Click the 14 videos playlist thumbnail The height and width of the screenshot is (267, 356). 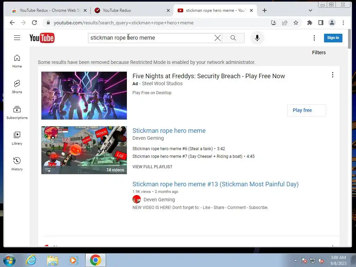point(84,150)
